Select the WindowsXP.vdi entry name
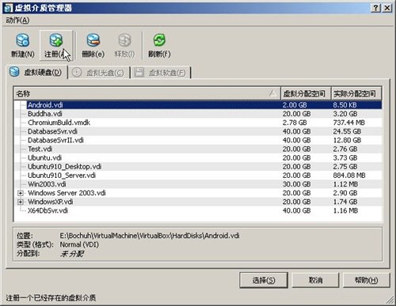Screen dimensions: 396x306 50,202
